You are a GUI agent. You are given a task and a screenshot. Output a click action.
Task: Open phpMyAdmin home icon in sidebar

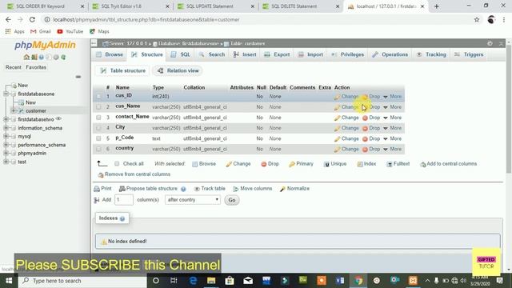(26, 57)
